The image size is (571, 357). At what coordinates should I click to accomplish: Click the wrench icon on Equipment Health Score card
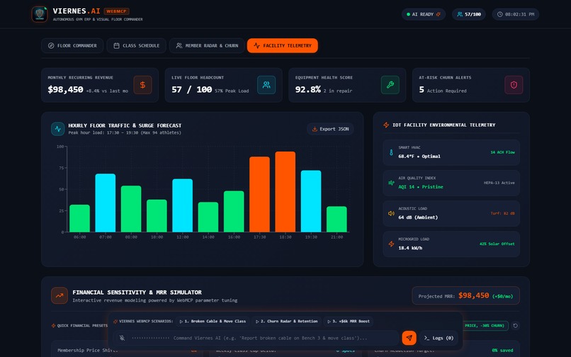coord(390,85)
